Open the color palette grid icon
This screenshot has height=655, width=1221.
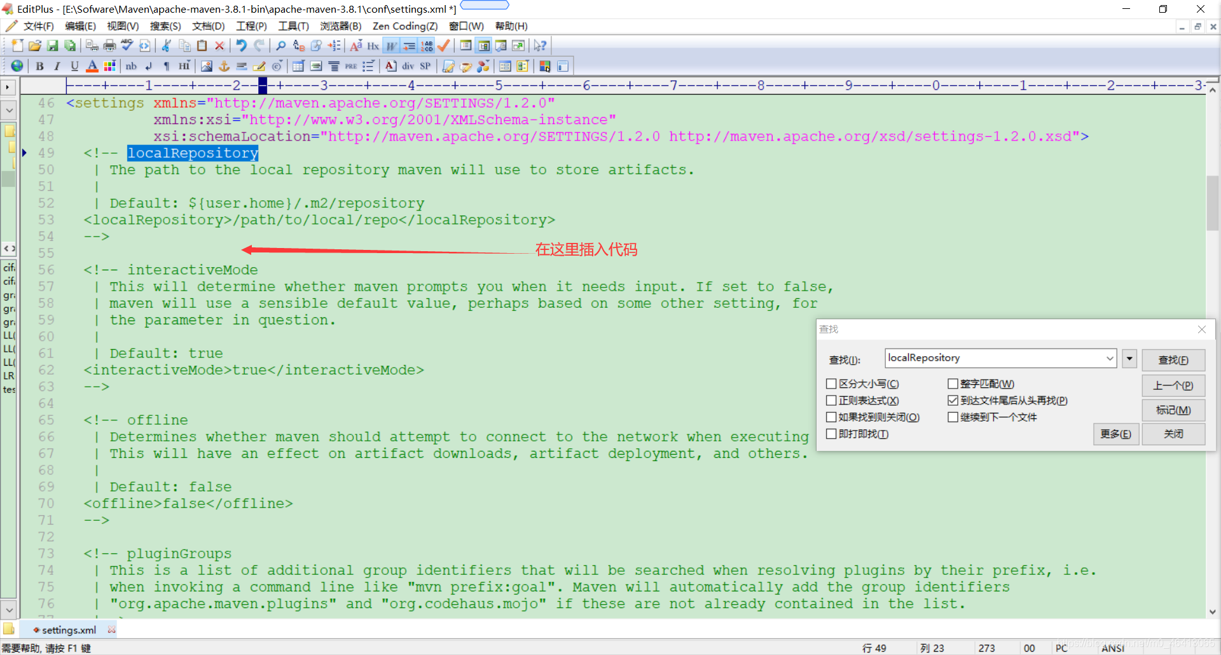tap(109, 66)
